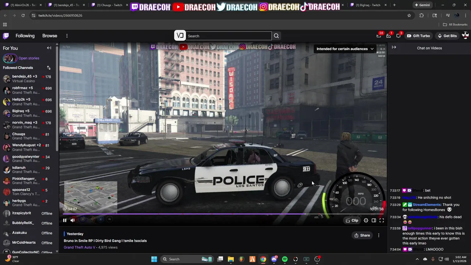Open WendyAugust channel in sidebar
Viewport: 471px width, 265px height.
pos(29,147)
